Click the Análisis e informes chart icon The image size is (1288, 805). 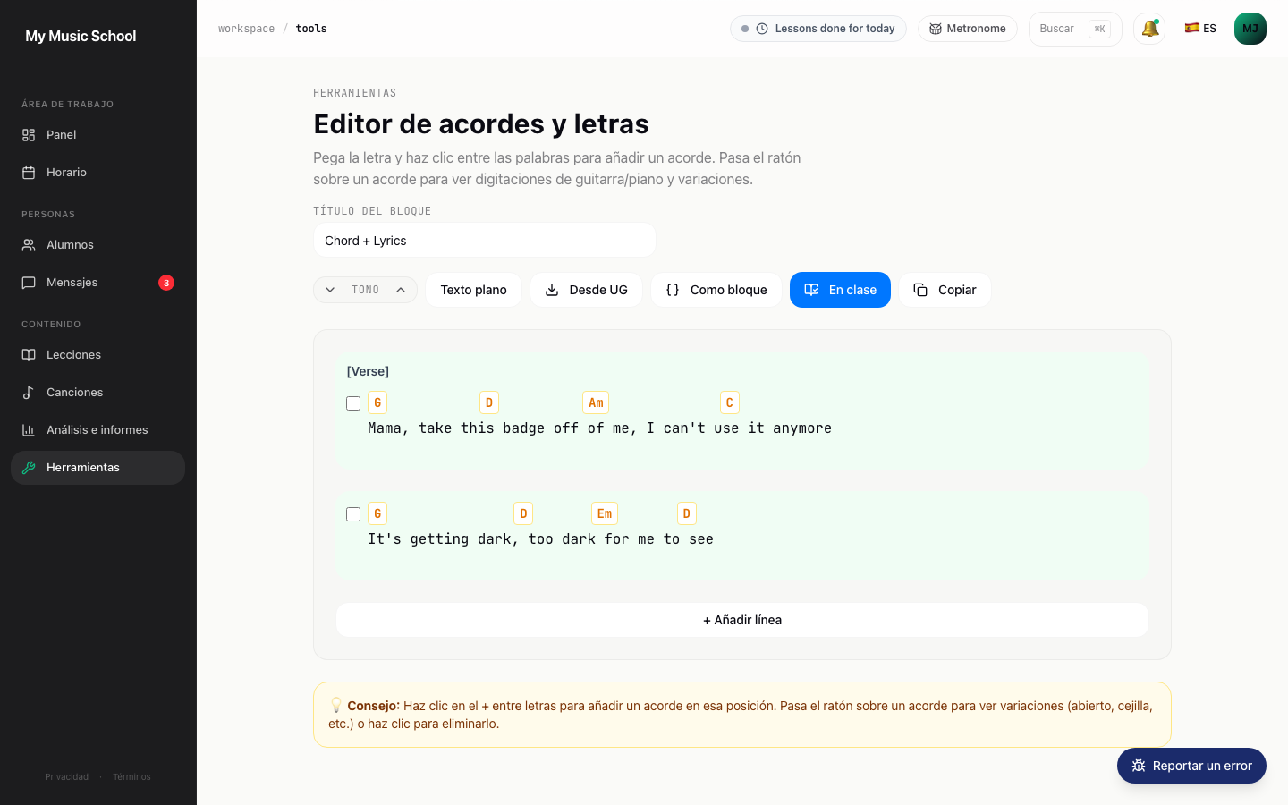pyautogui.click(x=29, y=430)
